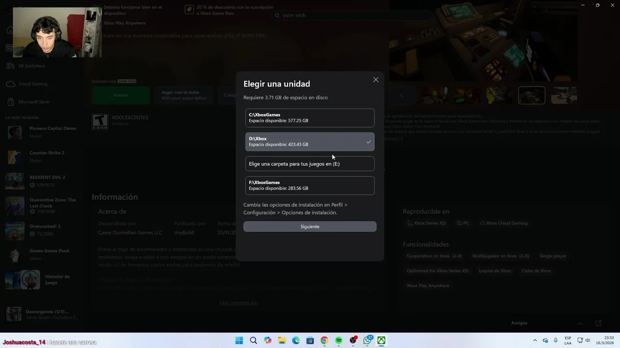
Task: Open Goose Goose Duck from recent list
Action: click(43, 254)
